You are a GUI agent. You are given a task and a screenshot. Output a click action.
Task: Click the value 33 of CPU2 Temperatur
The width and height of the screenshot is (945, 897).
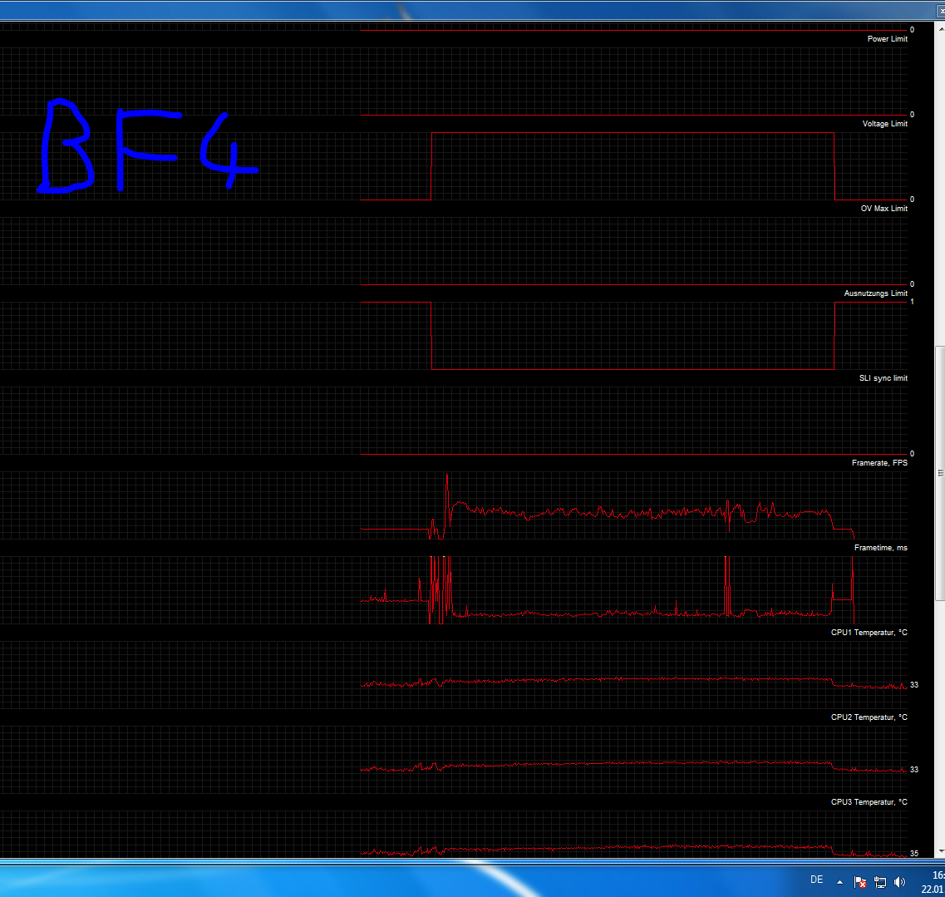click(x=914, y=770)
